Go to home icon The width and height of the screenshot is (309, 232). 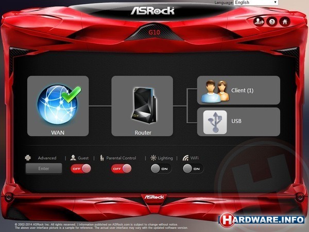tap(285, 22)
